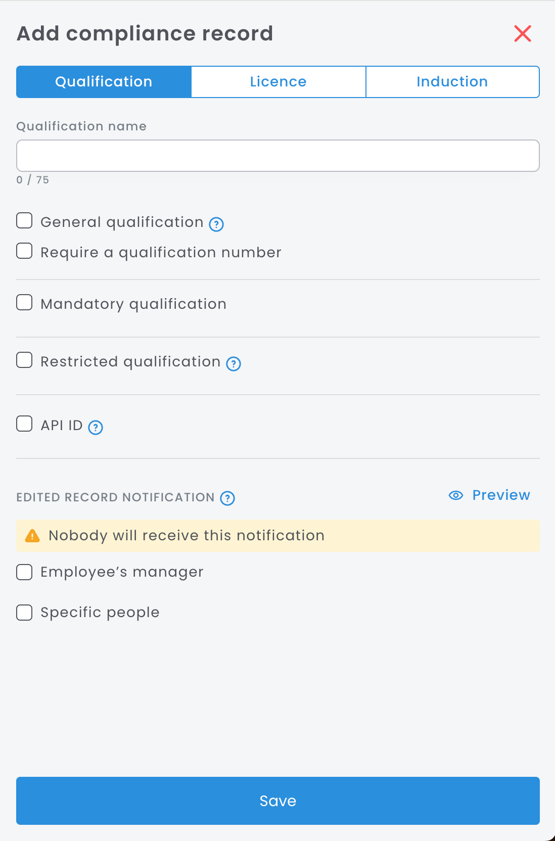Enable the API ID checkbox
Image resolution: width=555 pixels, height=841 pixels.
click(x=24, y=424)
